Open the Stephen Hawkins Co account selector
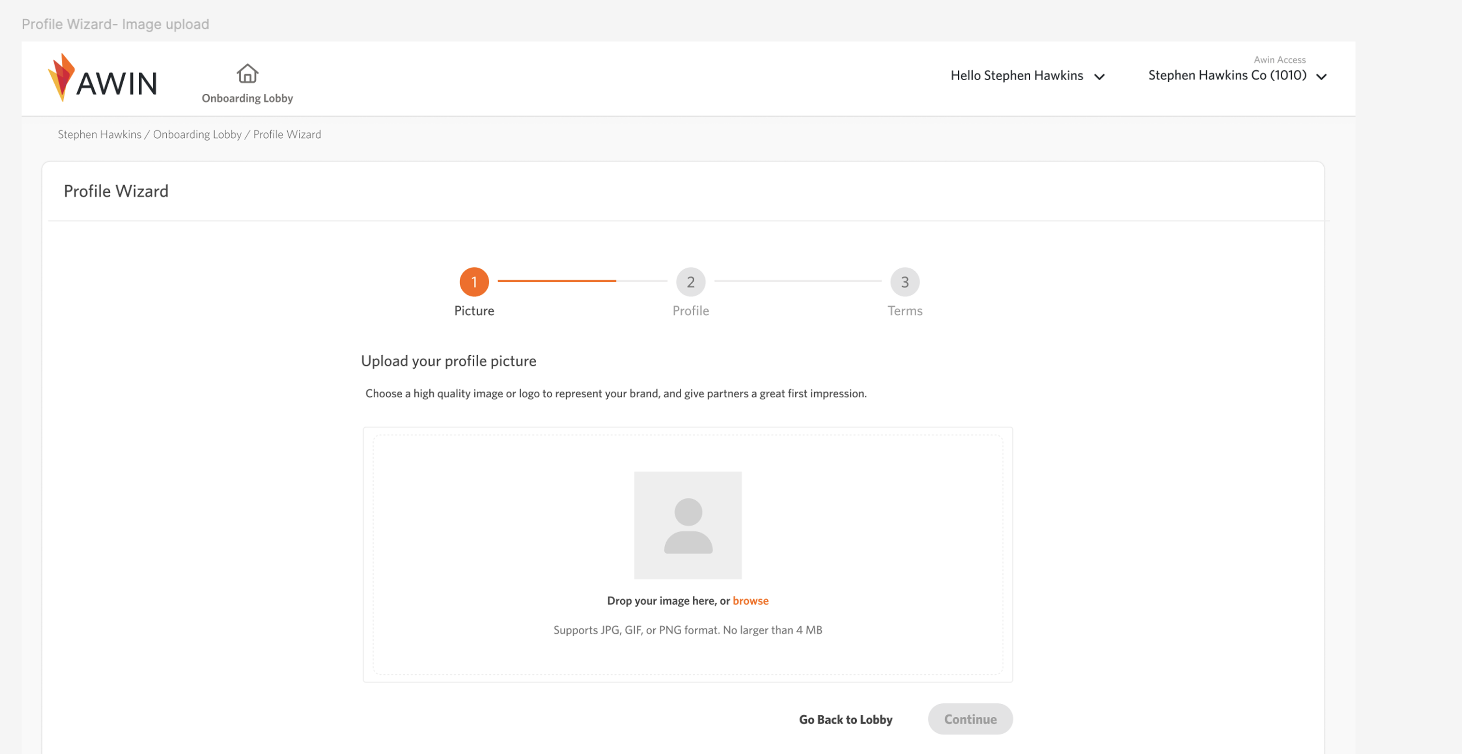The height and width of the screenshot is (754, 1462). pyautogui.click(x=1227, y=75)
